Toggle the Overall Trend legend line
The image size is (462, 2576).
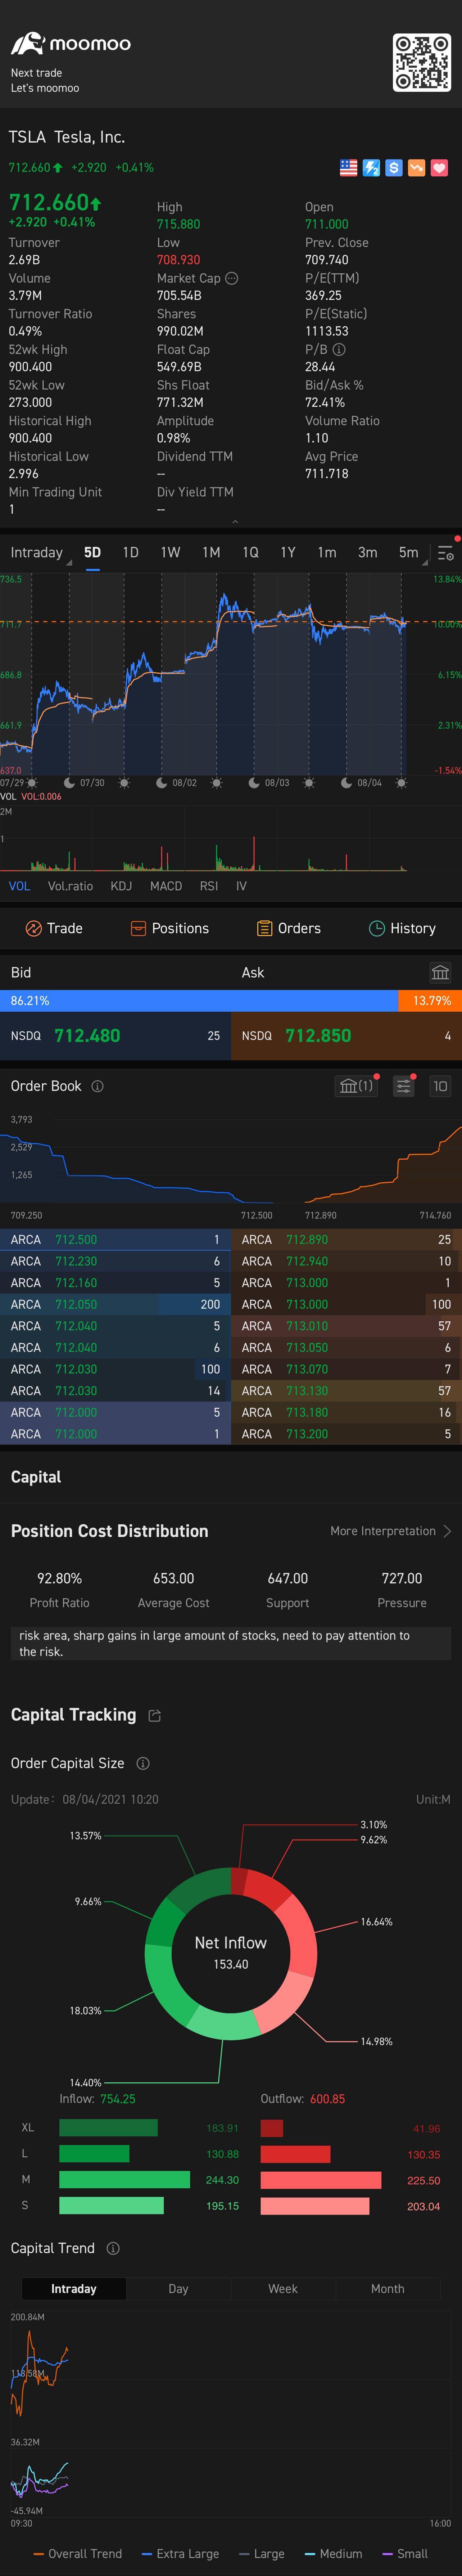click(x=78, y=2554)
